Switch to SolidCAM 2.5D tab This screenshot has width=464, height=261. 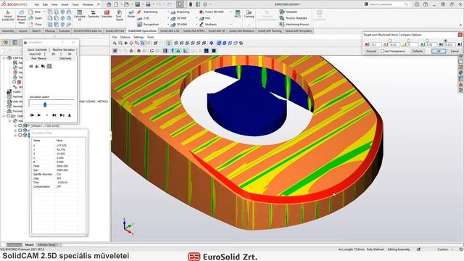170,30
